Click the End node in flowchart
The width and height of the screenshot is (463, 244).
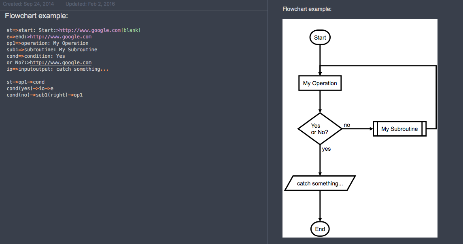pyautogui.click(x=320, y=229)
